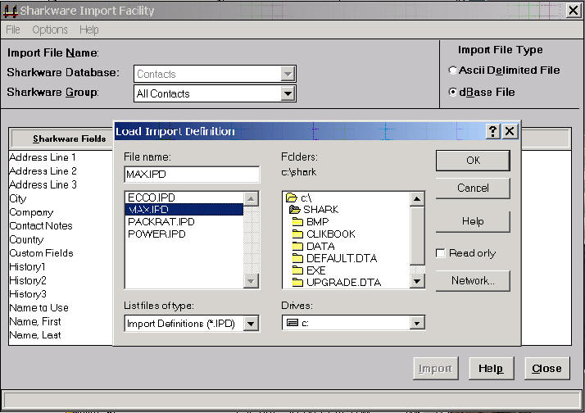Image resolution: width=585 pixels, height=413 pixels.
Task: Expand the Sharkware Group dropdown
Action: click(x=288, y=93)
